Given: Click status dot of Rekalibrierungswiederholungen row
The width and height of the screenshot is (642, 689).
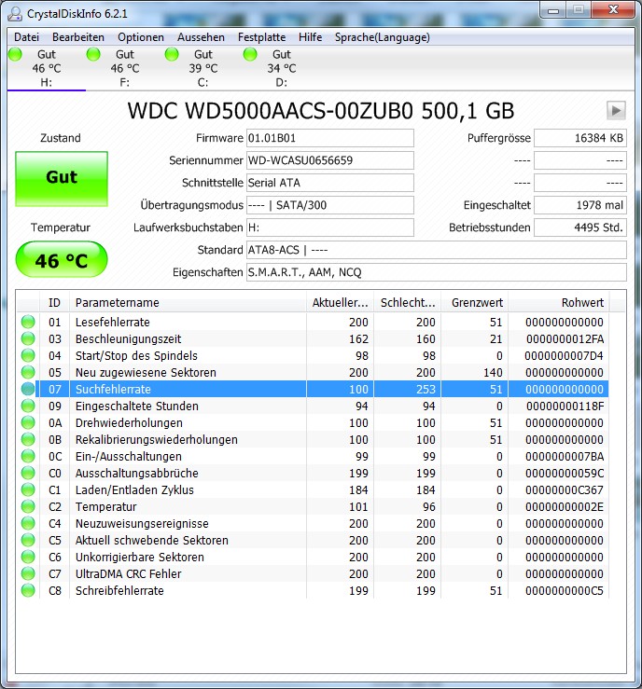Looking at the screenshot, I should (x=28, y=439).
